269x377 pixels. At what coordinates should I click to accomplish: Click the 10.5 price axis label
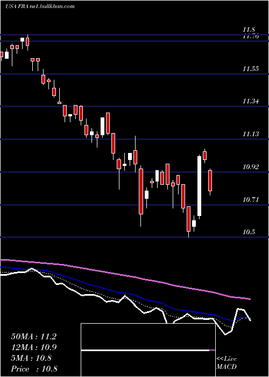[249, 233]
